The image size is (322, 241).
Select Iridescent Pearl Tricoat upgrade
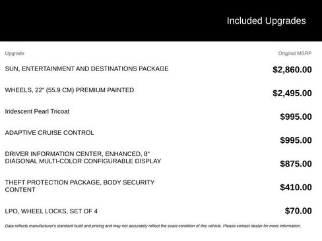pos(37,111)
